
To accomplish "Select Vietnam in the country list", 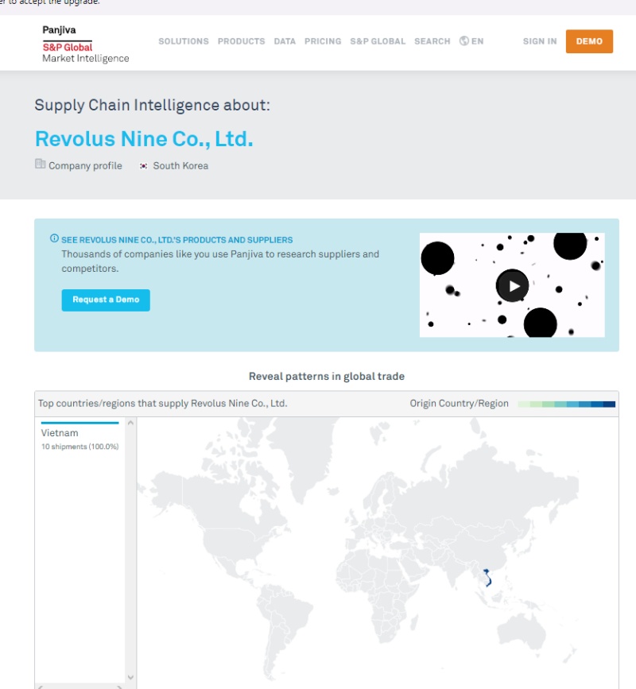I will (x=79, y=439).
